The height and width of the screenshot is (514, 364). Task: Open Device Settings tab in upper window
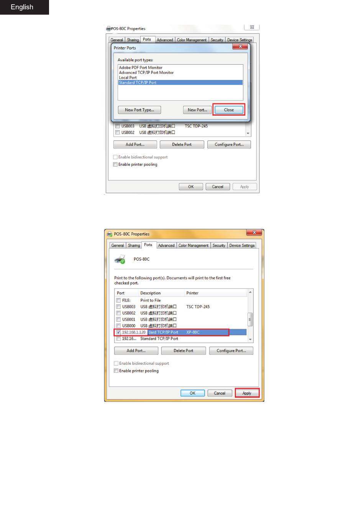point(239,40)
